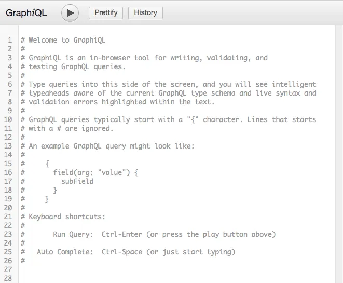The width and height of the screenshot is (343, 283).
Task: Click line "# GraphQL queries typically start with"
Action: pyautogui.click(x=169, y=119)
